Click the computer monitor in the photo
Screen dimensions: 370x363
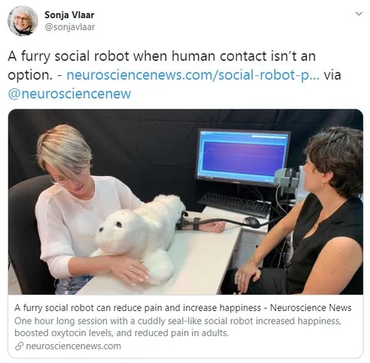coord(243,158)
